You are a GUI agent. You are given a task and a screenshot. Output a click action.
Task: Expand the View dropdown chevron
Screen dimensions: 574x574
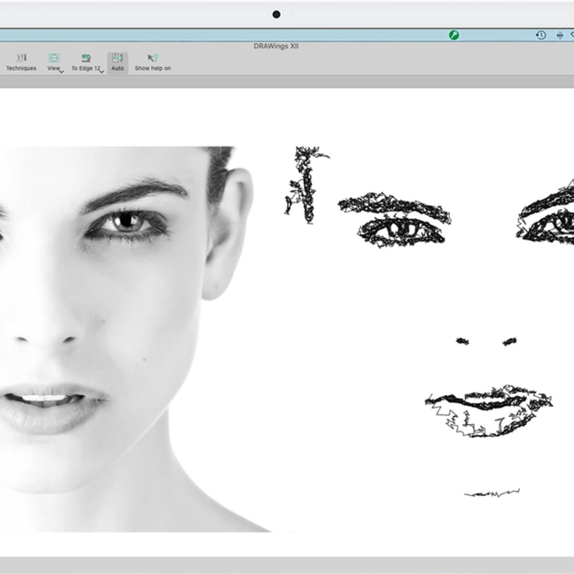tap(60, 71)
